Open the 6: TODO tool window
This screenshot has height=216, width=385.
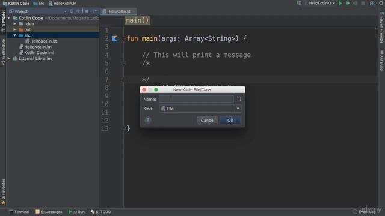(x=101, y=212)
